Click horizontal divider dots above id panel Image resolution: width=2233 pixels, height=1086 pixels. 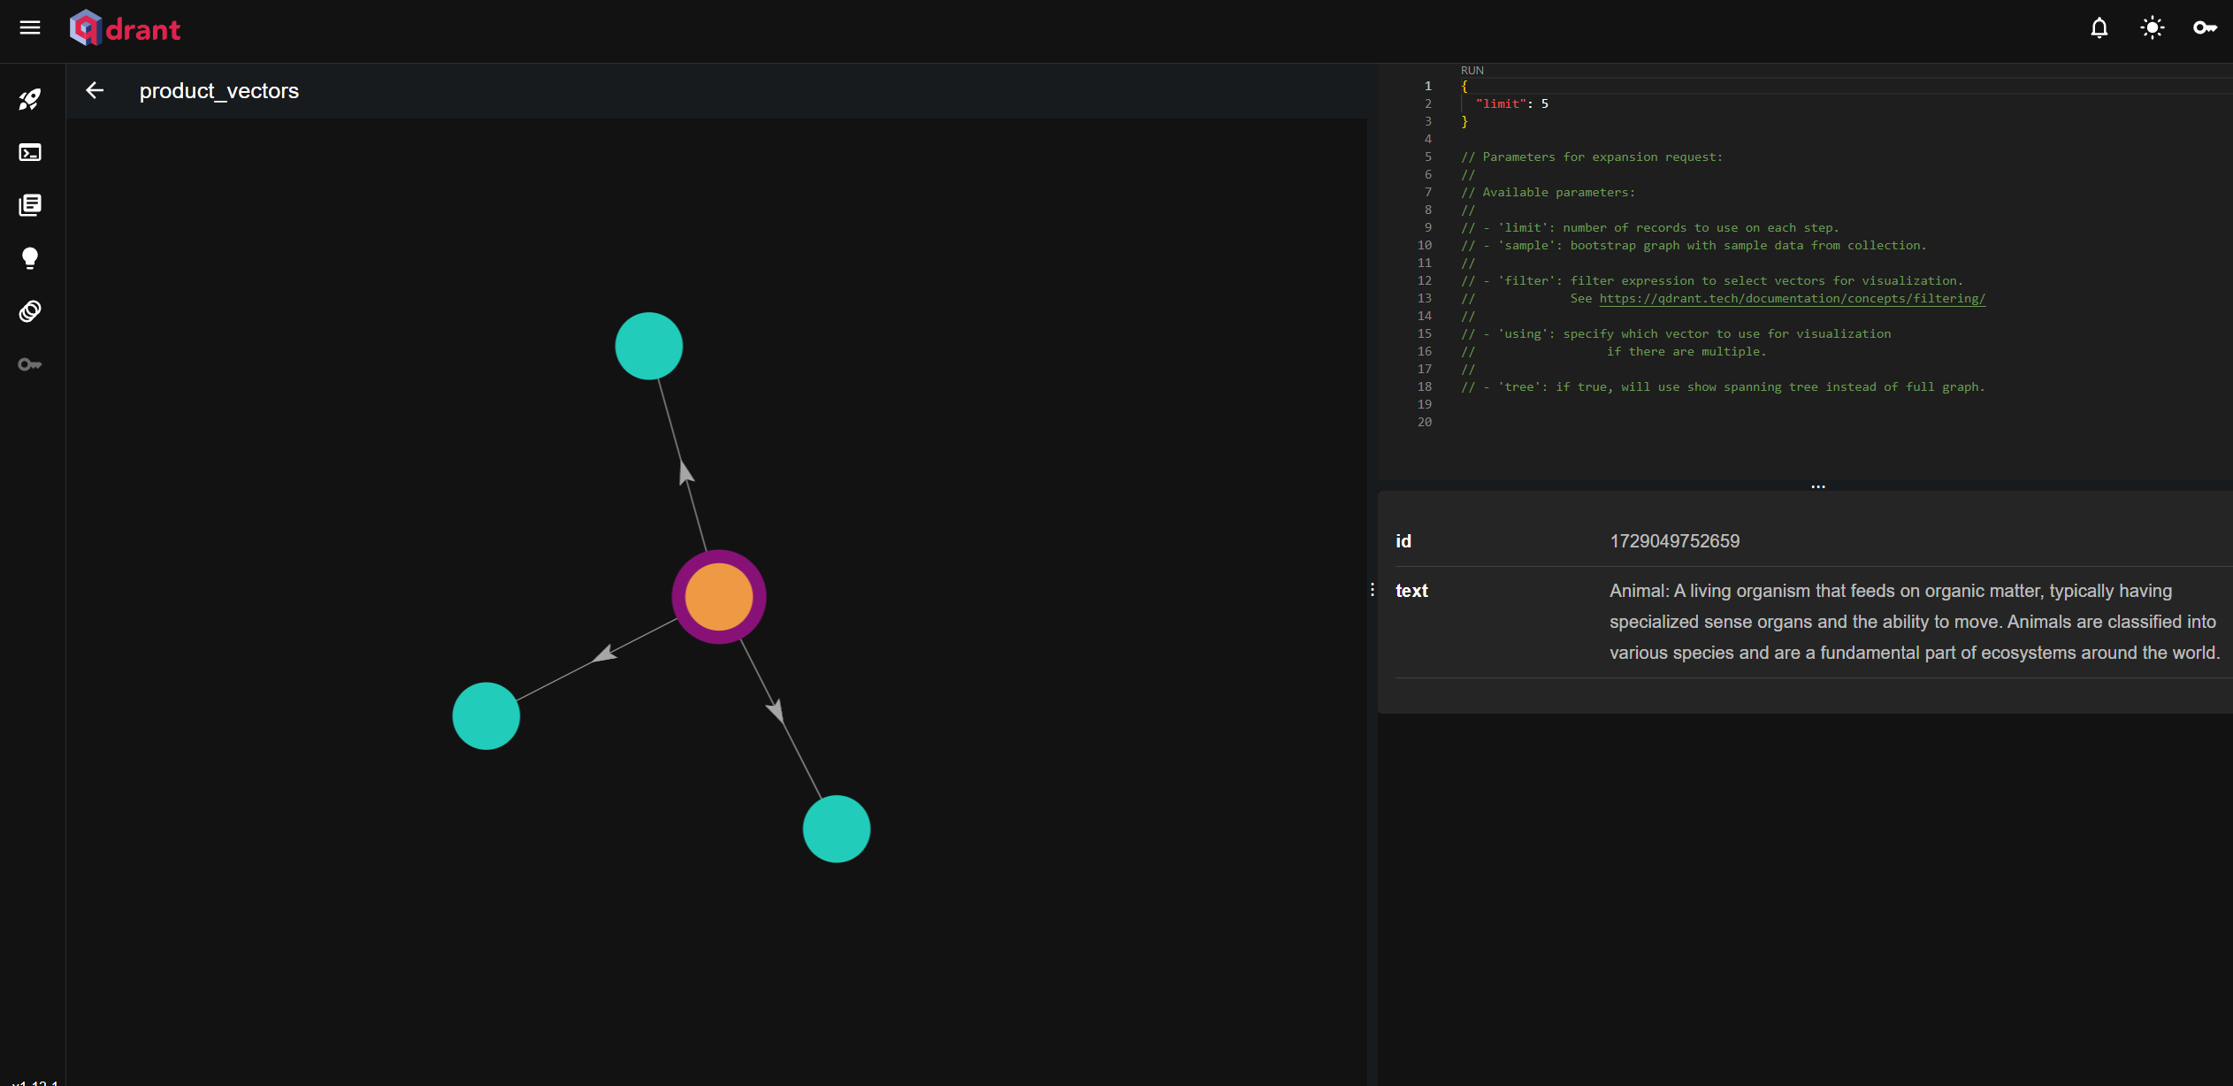[x=1817, y=486]
